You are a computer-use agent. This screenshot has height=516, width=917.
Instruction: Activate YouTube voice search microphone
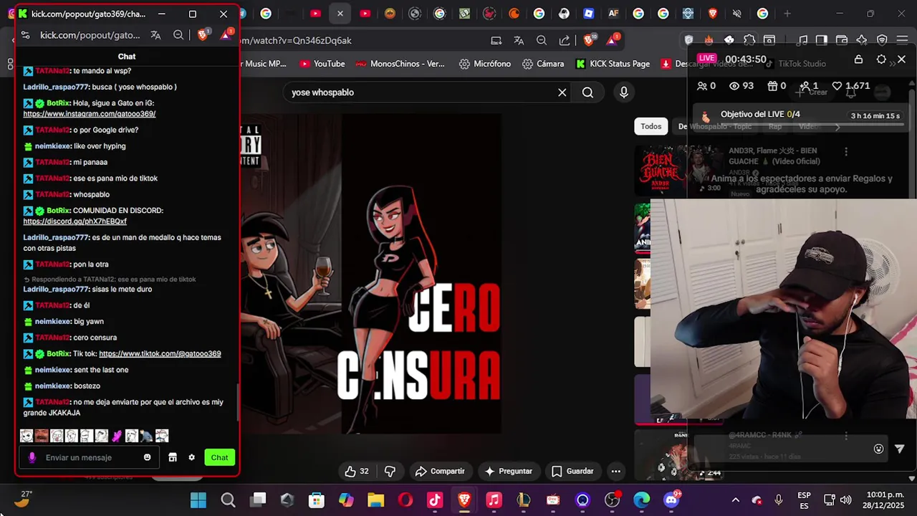(x=624, y=92)
